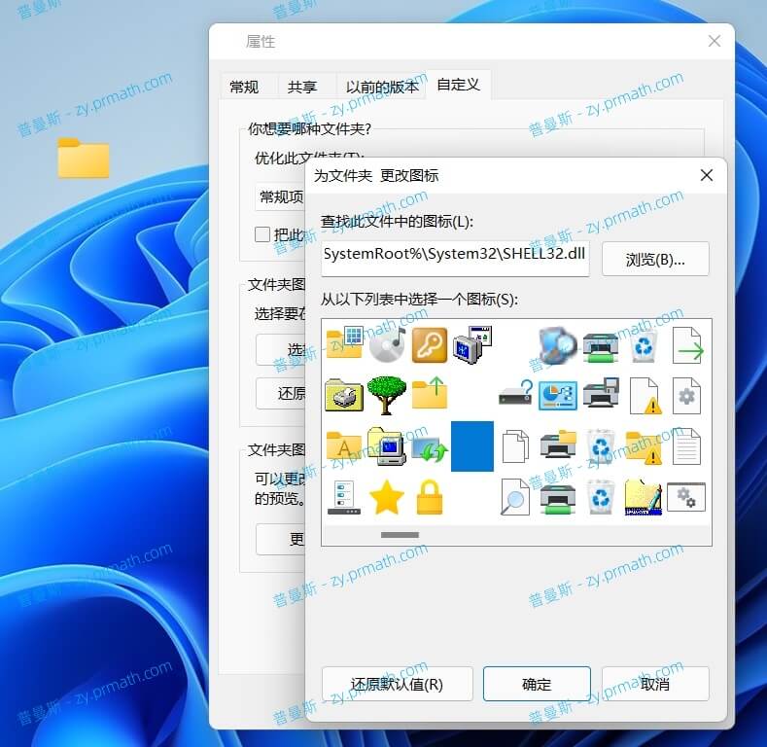Select the lined text document icon

[x=686, y=445]
